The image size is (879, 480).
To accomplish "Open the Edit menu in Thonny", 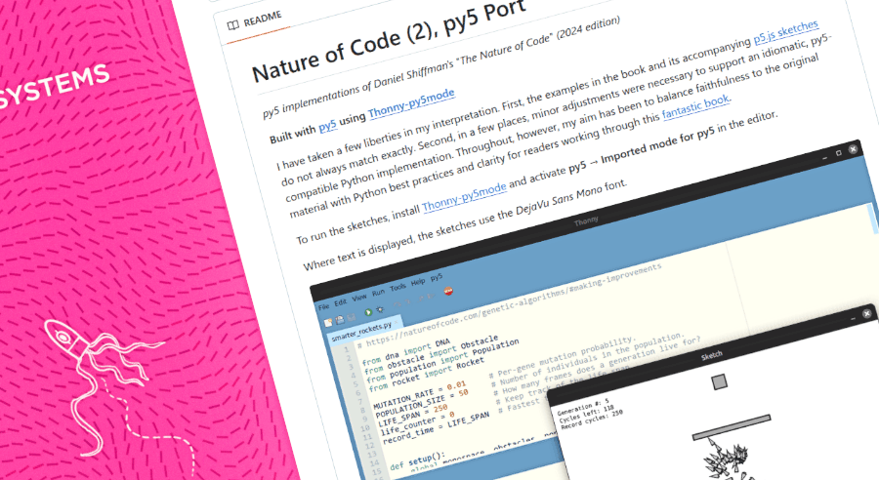I will tap(340, 302).
